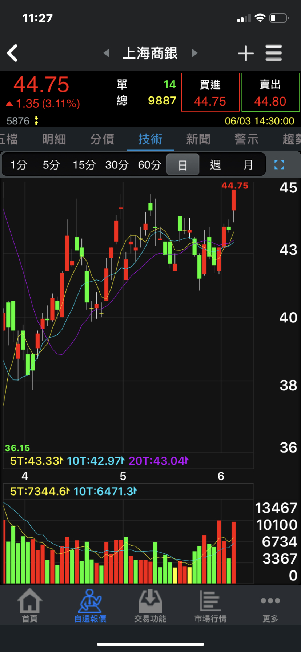Tap the 總 9887 total volume
This screenshot has height=652, width=301.
[147, 100]
